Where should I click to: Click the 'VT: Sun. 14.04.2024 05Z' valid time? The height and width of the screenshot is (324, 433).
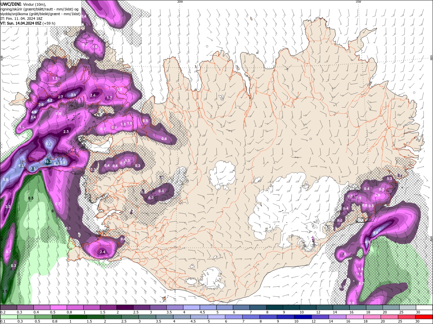point(21,23)
